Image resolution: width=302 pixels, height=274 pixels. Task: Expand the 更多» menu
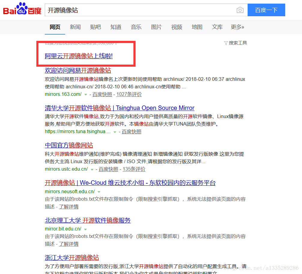coord(237,27)
